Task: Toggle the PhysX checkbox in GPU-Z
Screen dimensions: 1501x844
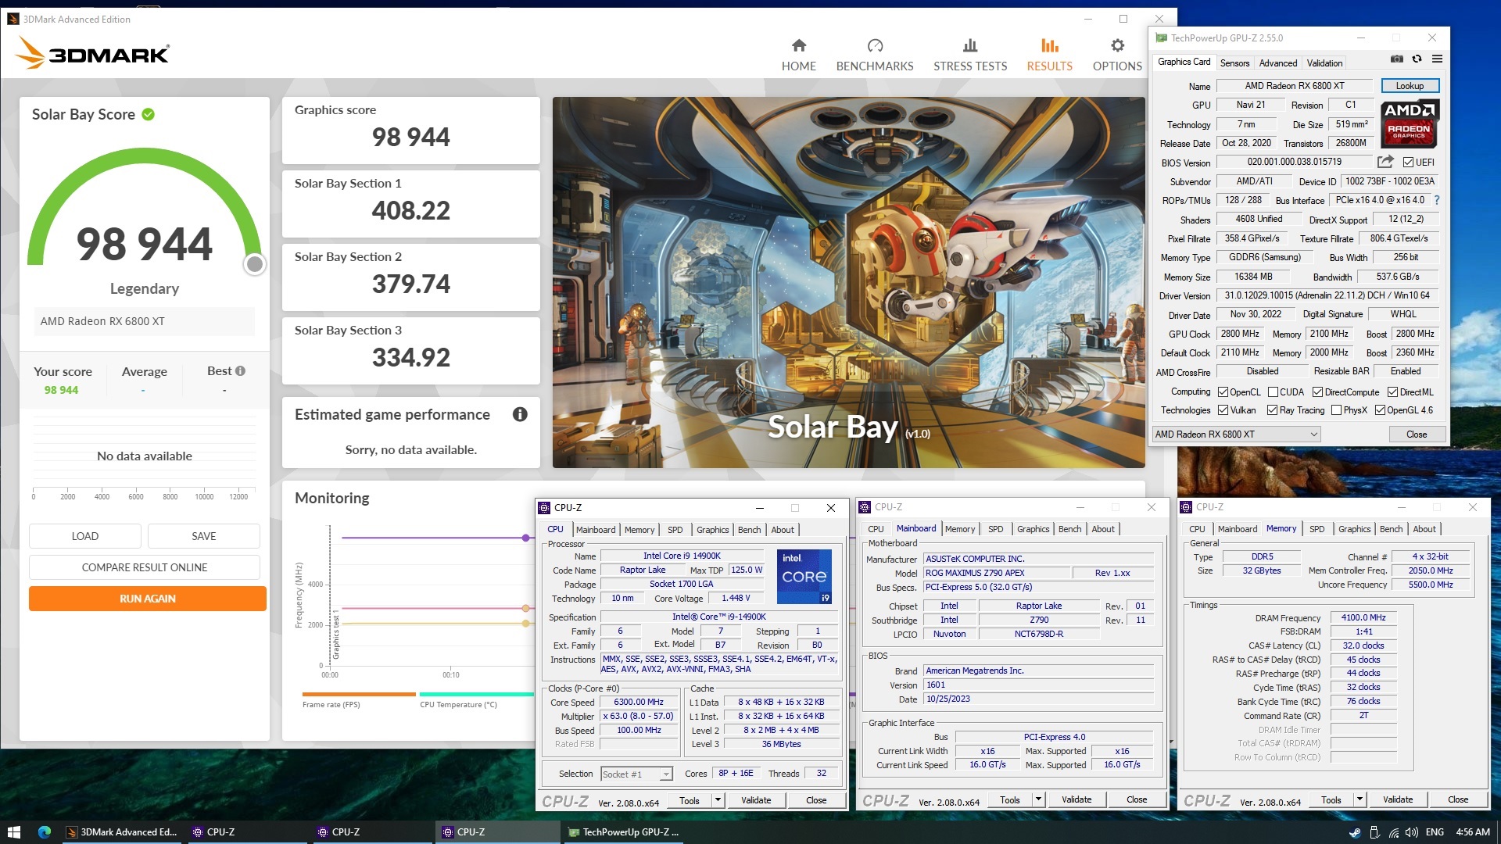Action: tap(1336, 410)
